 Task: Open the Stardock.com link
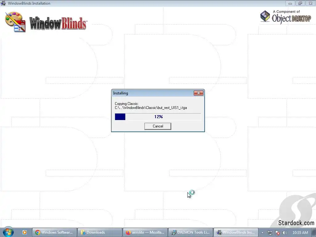tap(296, 223)
